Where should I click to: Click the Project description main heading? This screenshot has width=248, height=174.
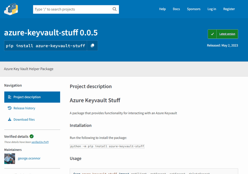[91, 86]
